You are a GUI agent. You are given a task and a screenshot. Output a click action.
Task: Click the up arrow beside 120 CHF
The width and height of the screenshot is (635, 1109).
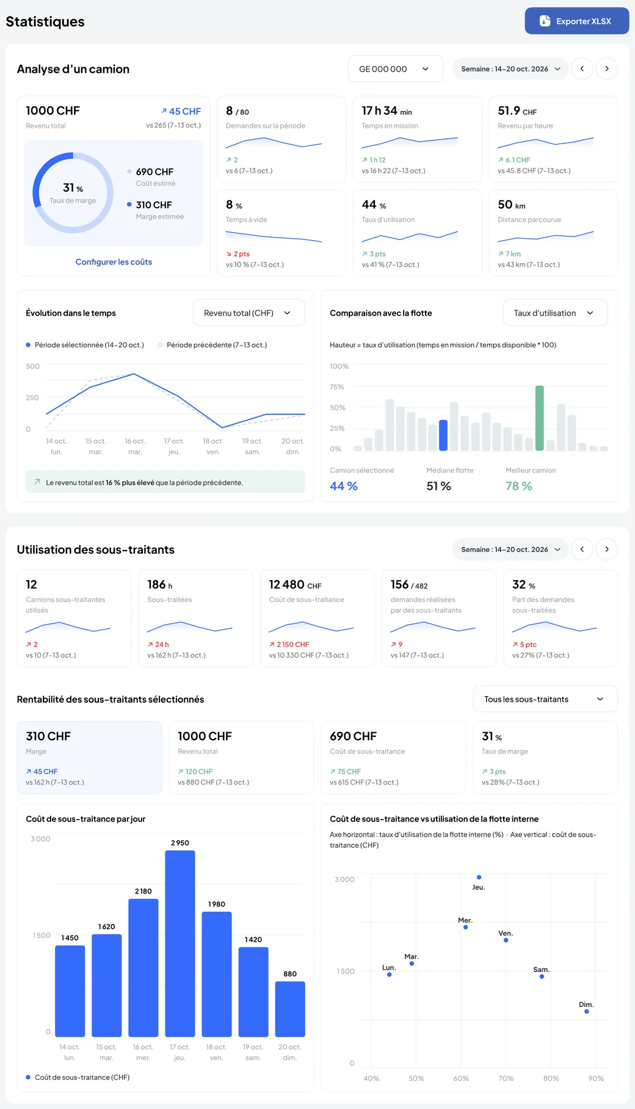click(x=181, y=772)
